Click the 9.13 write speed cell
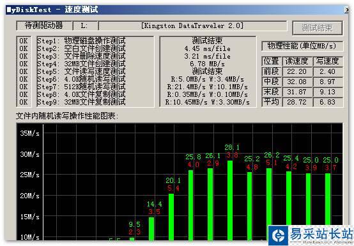 [x=328, y=92]
